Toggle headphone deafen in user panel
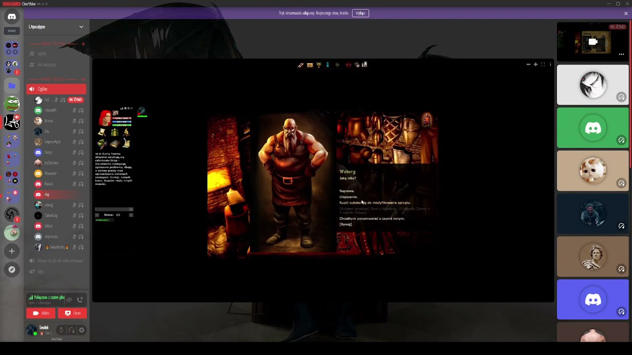The height and width of the screenshot is (355, 632). click(x=71, y=330)
